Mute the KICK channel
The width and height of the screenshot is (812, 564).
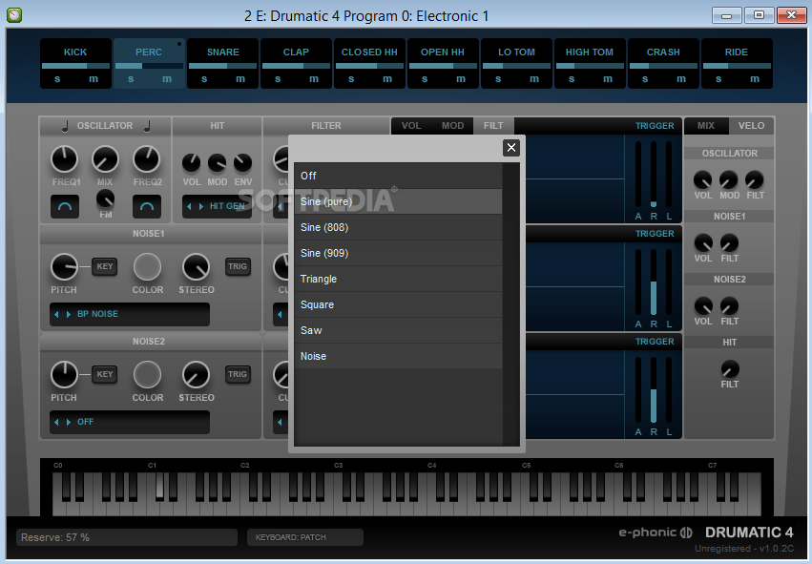click(94, 79)
